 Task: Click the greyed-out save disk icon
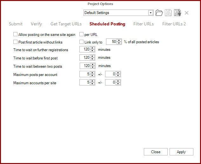pos(168,13)
